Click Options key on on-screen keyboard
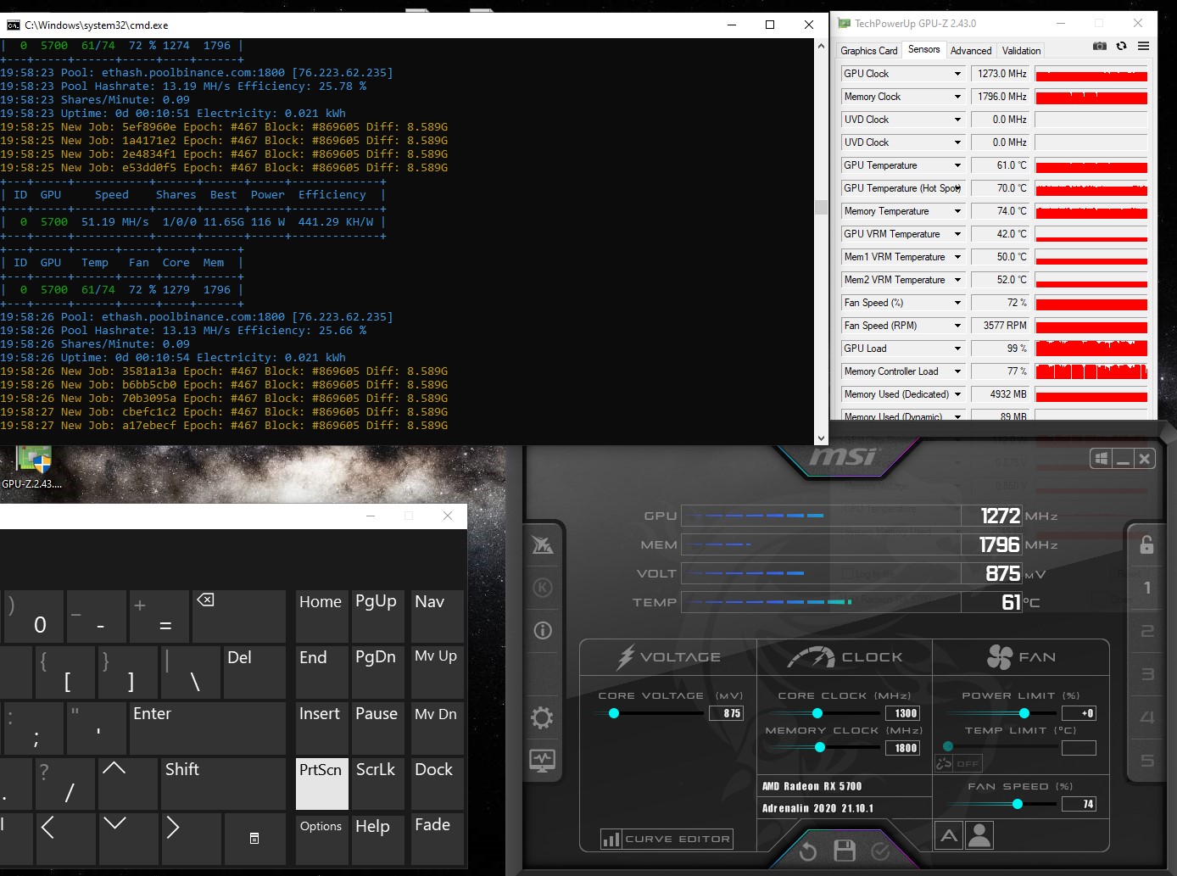 point(322,839)
